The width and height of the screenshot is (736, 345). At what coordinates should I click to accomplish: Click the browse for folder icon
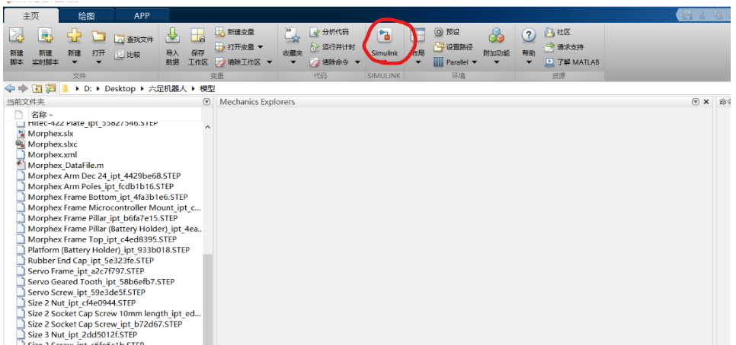(50, 88)
